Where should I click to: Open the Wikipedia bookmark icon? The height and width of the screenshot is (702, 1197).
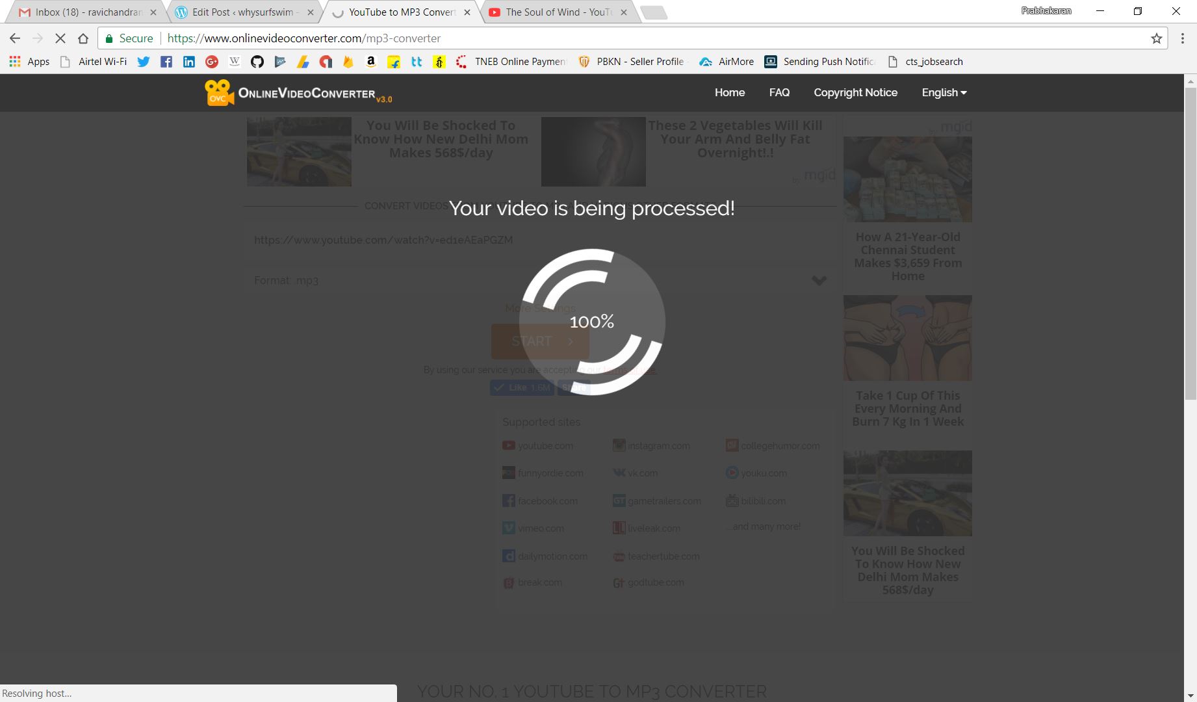click(235, 62)
